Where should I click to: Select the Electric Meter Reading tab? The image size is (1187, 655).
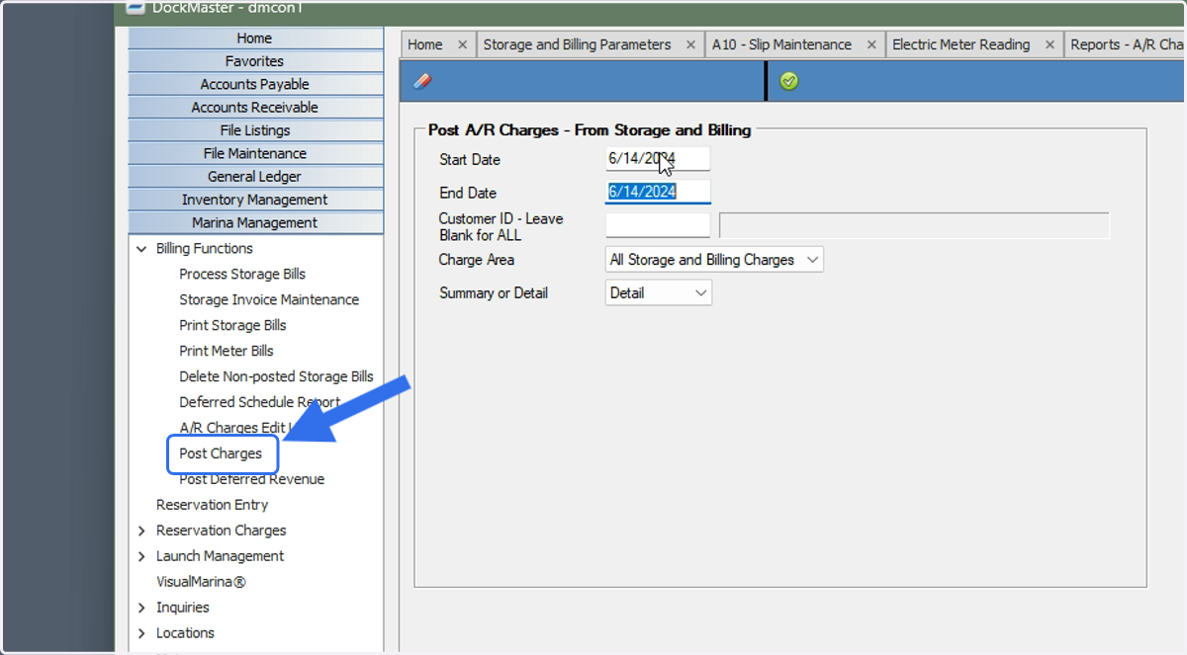[960, 44]
